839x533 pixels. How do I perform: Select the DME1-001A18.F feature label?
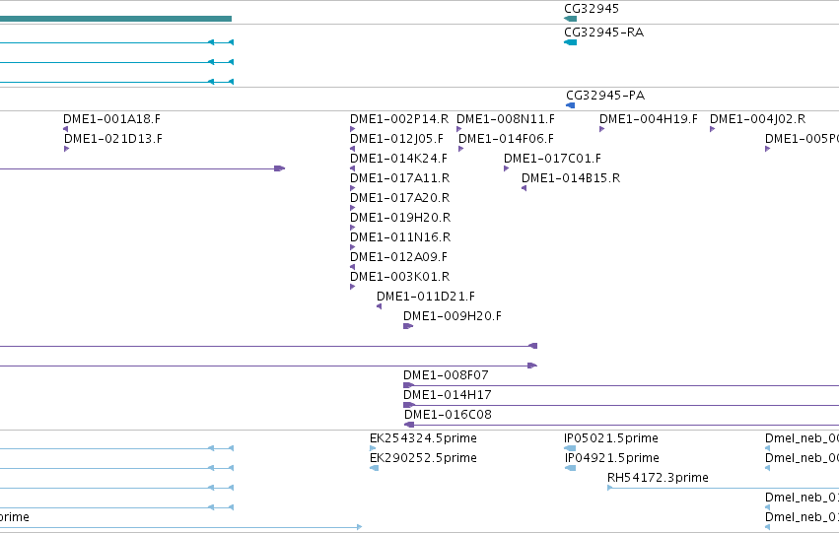[111, 118]
